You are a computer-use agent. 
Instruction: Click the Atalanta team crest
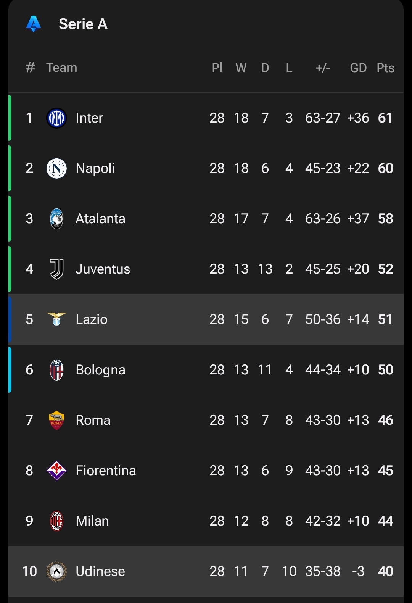point(56,219)
